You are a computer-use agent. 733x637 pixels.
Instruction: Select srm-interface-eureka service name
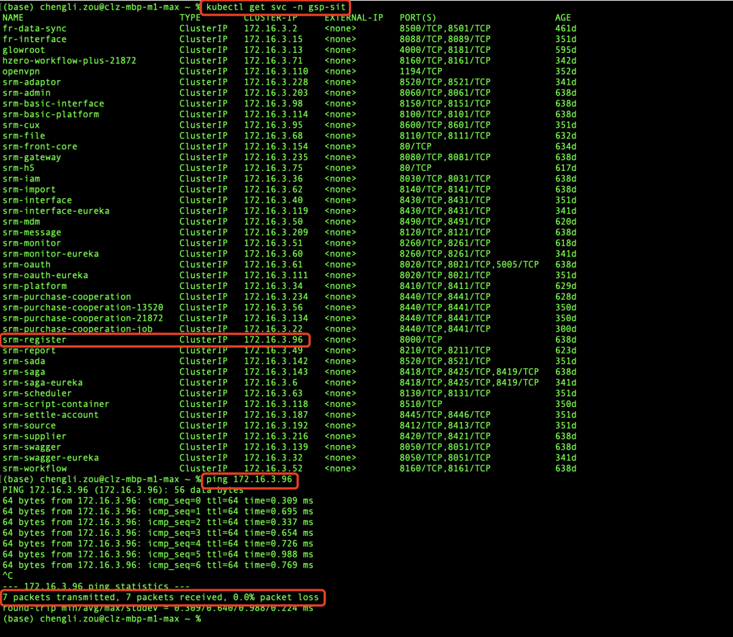point(56,211)
